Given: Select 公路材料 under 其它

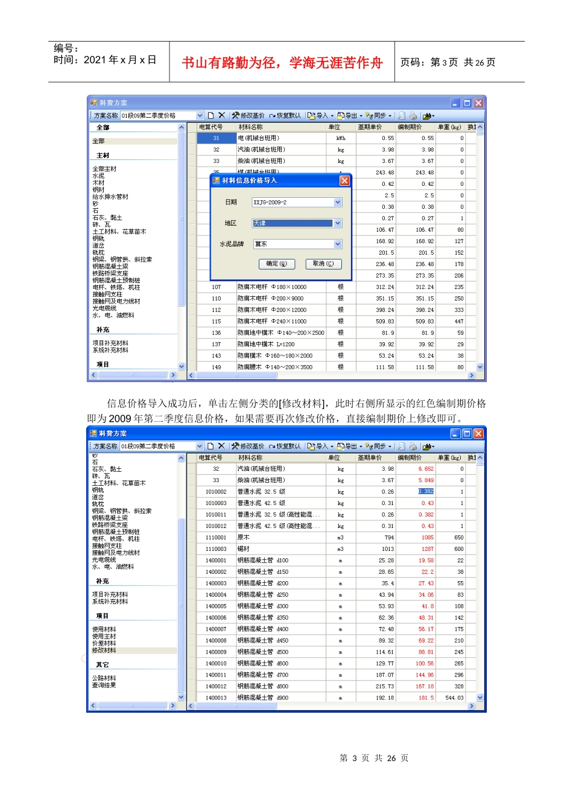Looking at the screenshot, I should pos(104,678).
